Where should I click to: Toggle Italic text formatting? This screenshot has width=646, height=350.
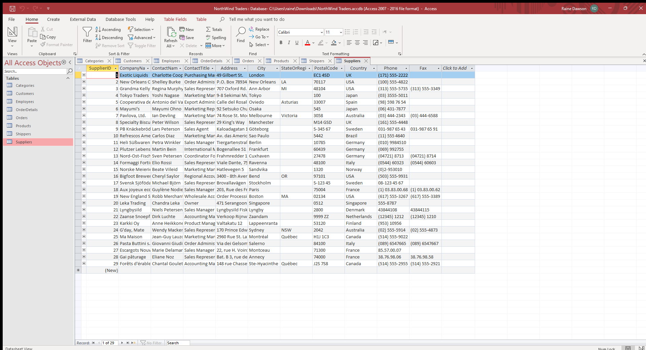click(x=289, y=43)
